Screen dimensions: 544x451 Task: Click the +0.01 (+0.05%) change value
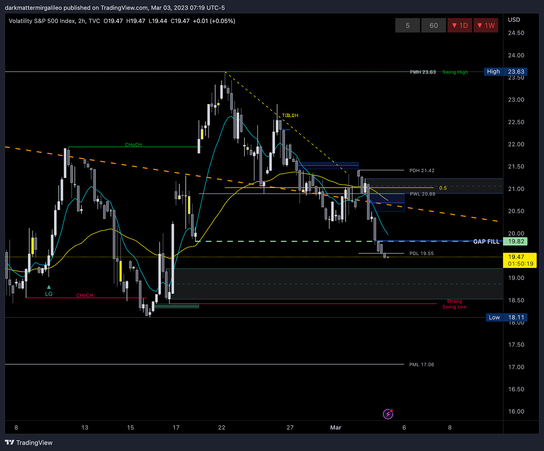pyautogui.click(x=214, y=21)
